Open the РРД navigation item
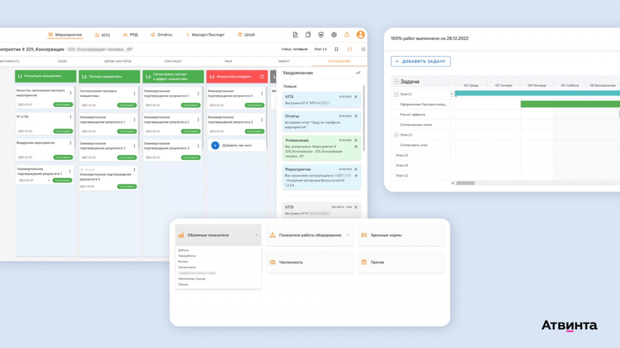The image size is (620, 348). point(130,35)
